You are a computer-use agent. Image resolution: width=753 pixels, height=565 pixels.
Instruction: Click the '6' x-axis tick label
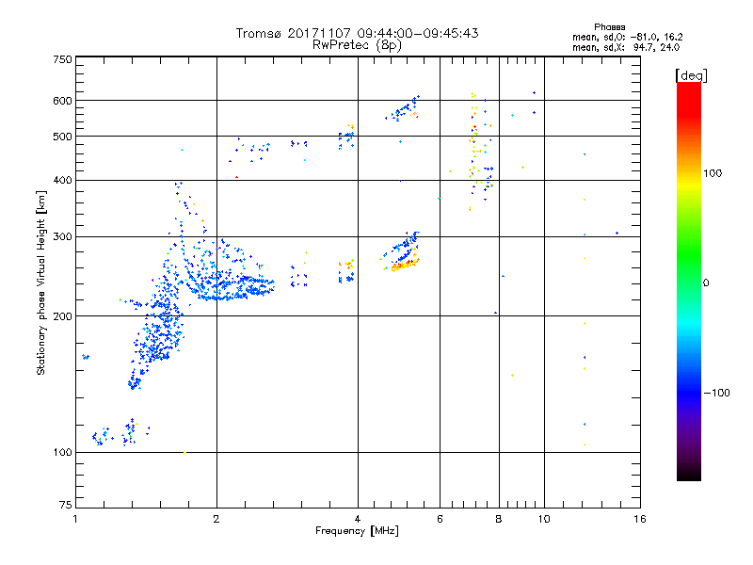[x=440, y=519]
